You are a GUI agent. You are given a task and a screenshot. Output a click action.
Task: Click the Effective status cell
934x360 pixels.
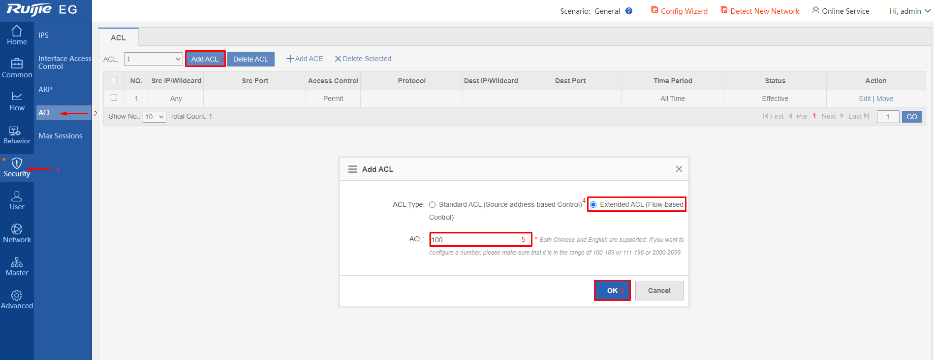pyautogui.click(x=775, y=98)
